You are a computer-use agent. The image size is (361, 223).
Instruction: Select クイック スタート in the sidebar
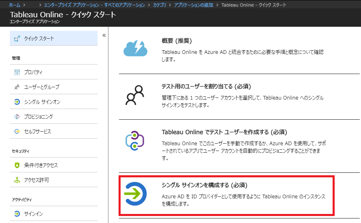[54, 38]
